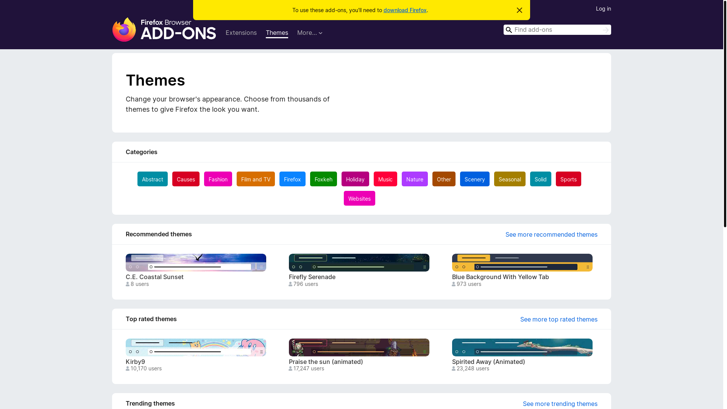Screen dimensions: 727x409
Task: Click Blue Background With Yellow Tab title
Action: pos(500,277)
